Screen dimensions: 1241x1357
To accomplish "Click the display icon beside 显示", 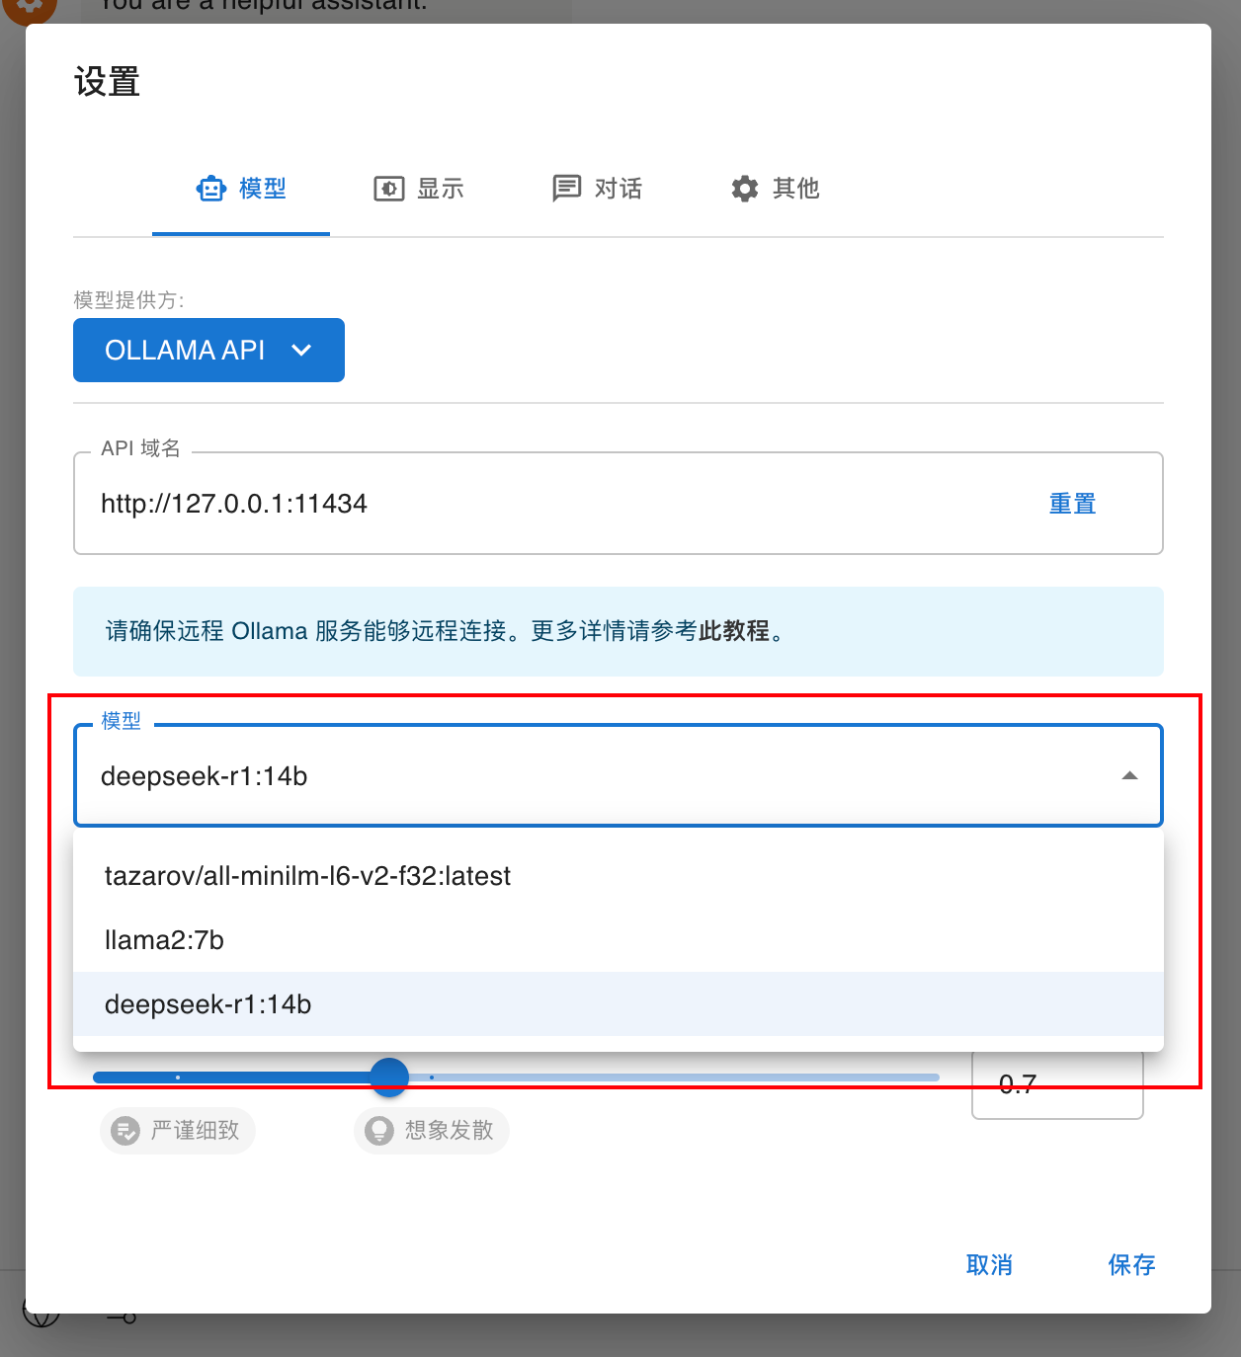I will (x=389, y=189).
